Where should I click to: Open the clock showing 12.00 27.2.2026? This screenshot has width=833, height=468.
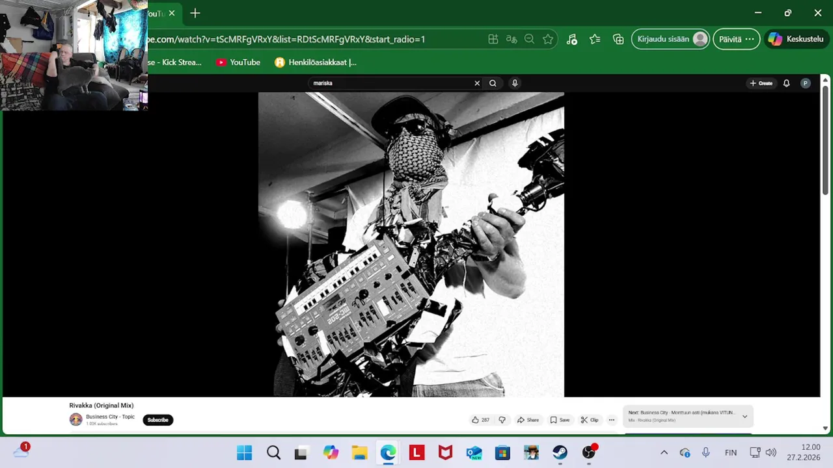tap(803, 452)
